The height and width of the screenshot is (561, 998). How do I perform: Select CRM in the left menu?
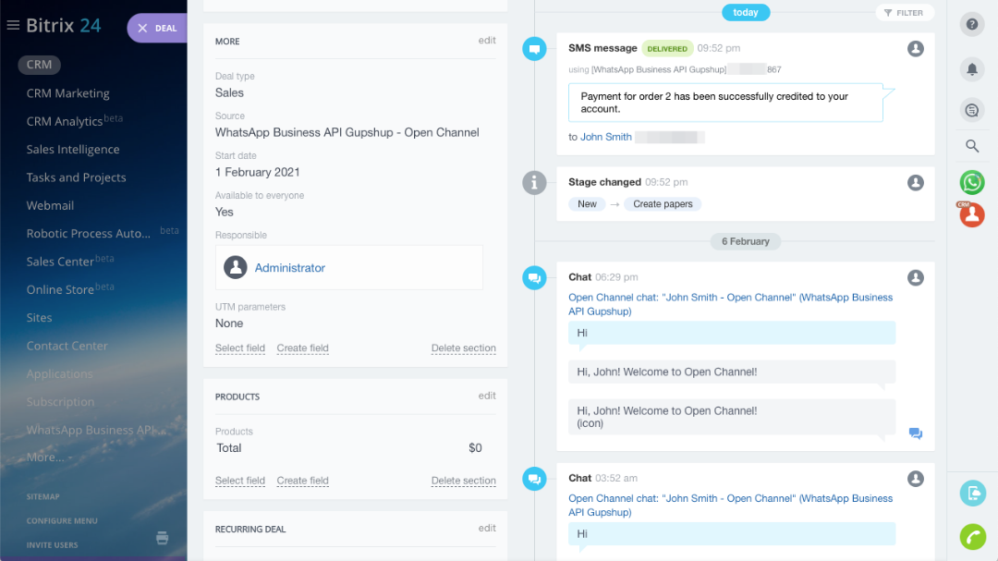click(39, 65)
